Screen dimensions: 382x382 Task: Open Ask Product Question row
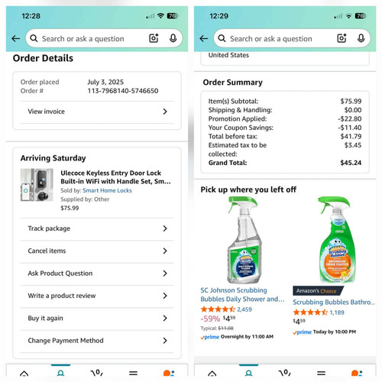click(x=97, y=274)
